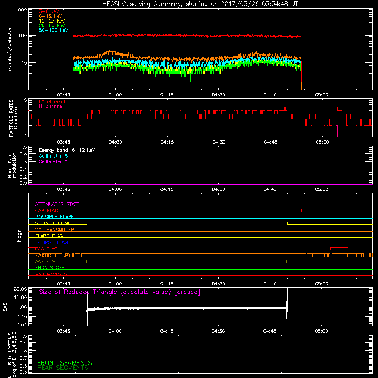Select the yellow 12-25 keV legend entry
The image size is (378, 378).
click(52, 21)
